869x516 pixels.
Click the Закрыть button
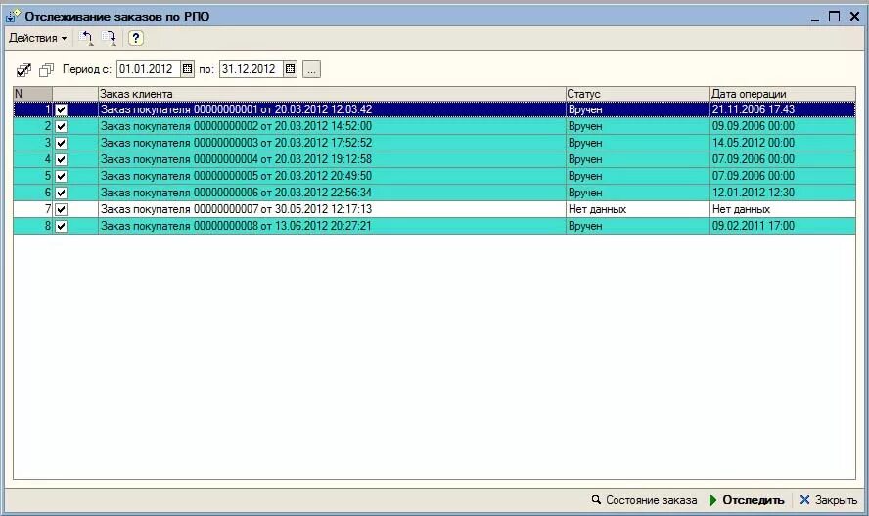pyautogui.click(x=829, y=500)
